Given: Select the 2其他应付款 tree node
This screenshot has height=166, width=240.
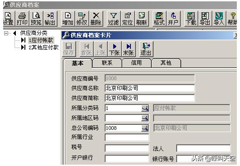Looking at the screenshot, I should click(x=43, y=47).
